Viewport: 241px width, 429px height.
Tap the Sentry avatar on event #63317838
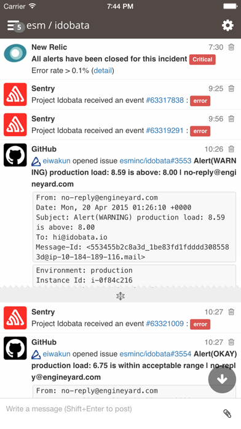15,94
